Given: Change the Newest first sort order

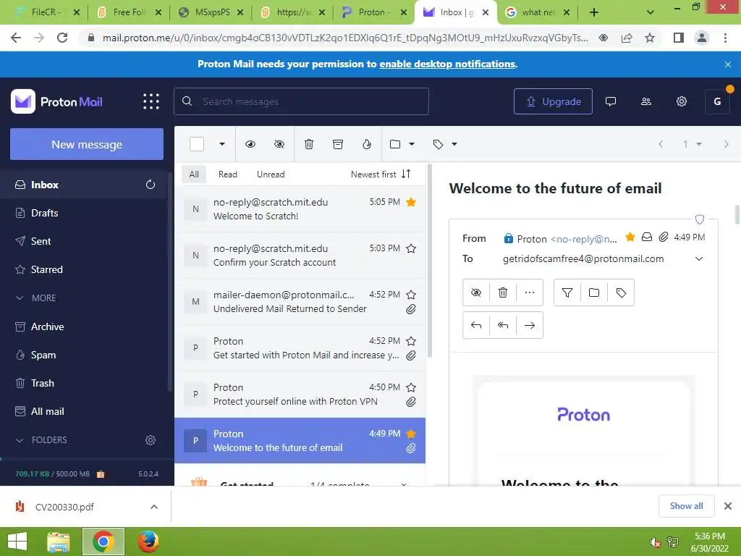Looking at the screenshot, I should [x=381, y=174].
